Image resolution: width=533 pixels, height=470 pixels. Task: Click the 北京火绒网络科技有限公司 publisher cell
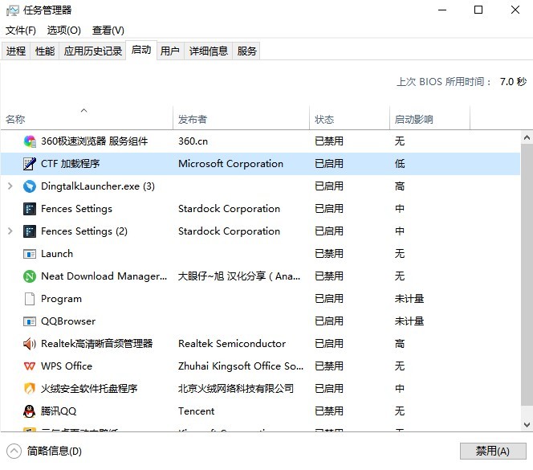[236, 388]
